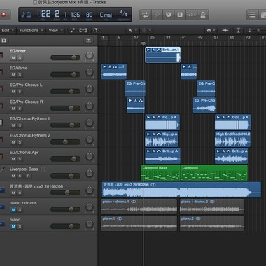Select the EG/Chorus Apr track name

[24, 153]
